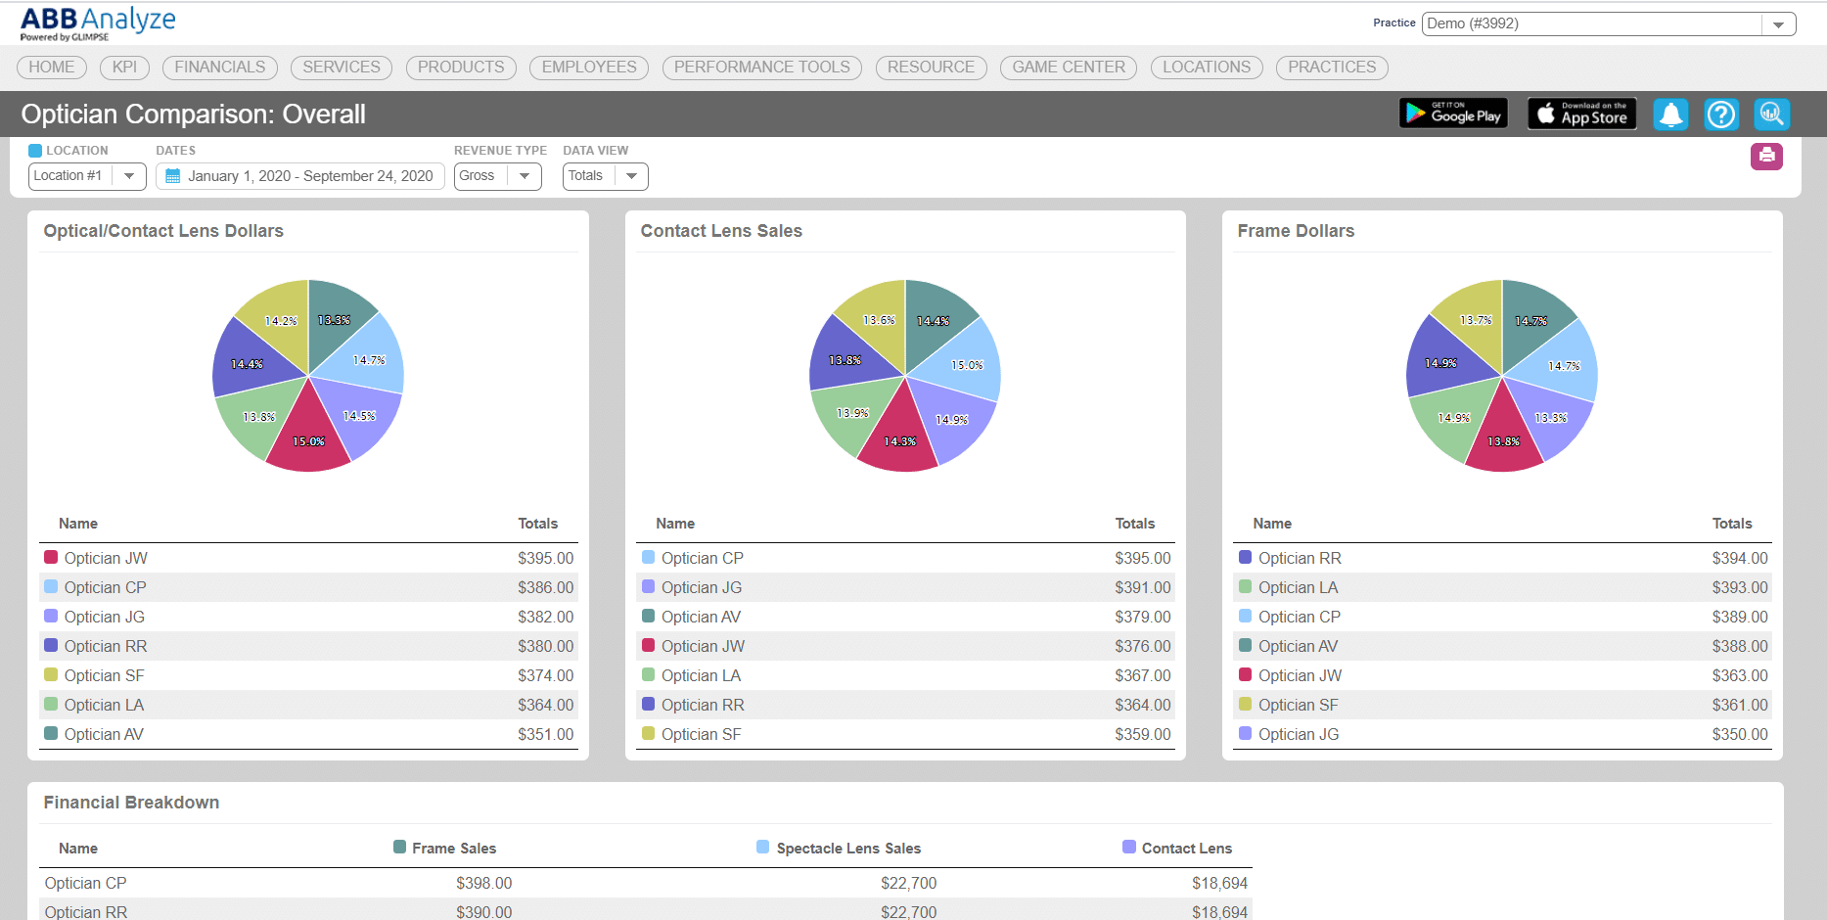
Task: Click the $398.00 Frame Sales value
Action: (483, 883)
